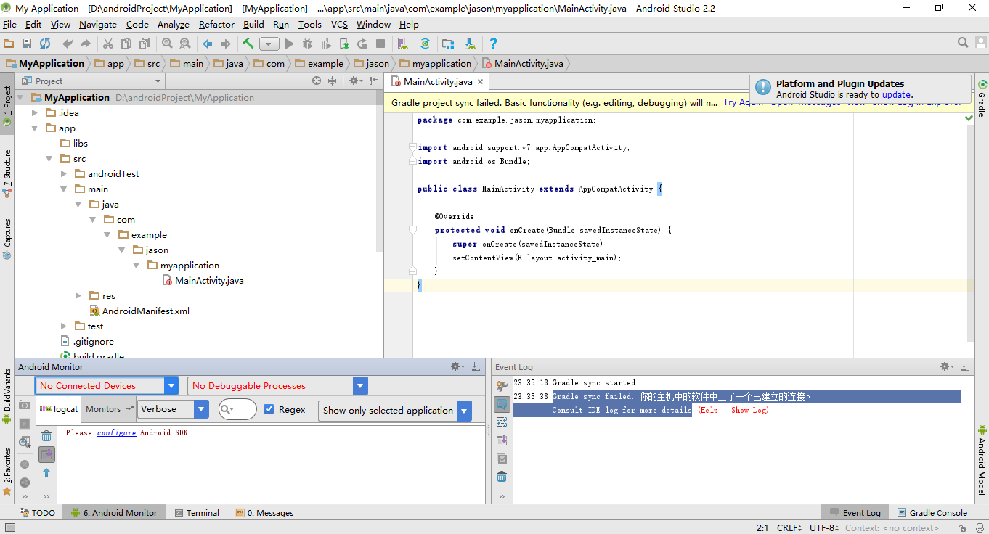Click the Open folder toolbar icon

(9, 44)
